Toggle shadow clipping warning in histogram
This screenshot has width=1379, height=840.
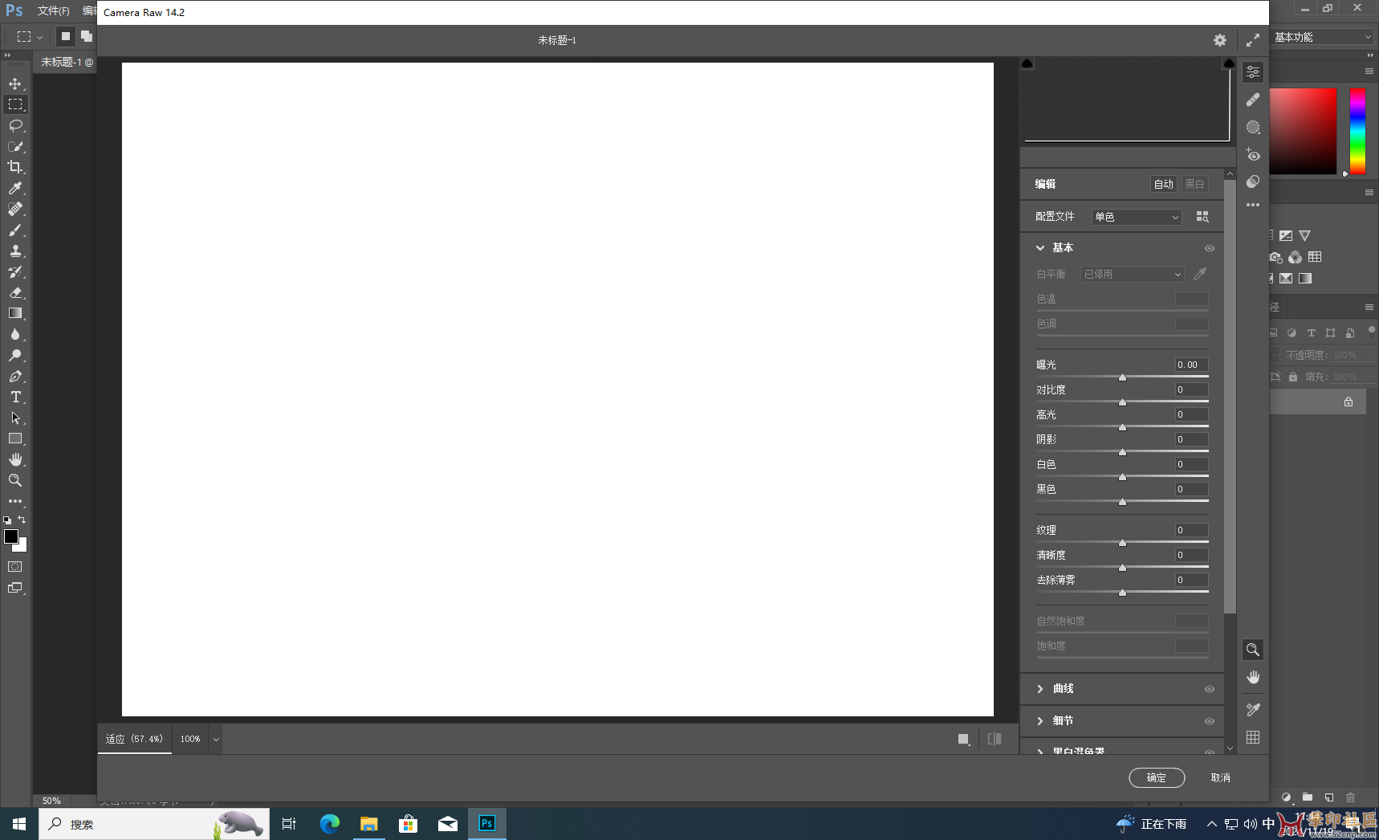pyautogui.click(x=1027, y=63)
